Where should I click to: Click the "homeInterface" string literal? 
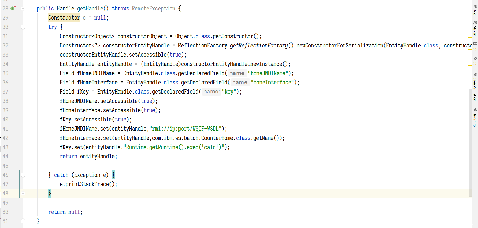[272, 82]
